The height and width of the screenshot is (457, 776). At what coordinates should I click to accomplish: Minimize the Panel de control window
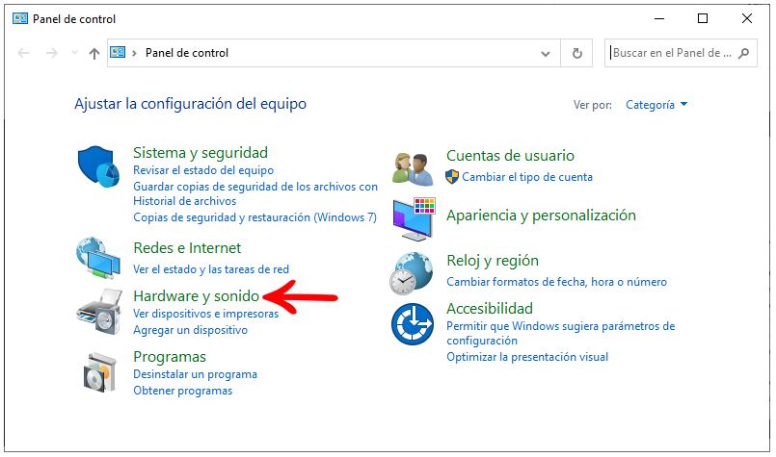(x=659, y=19)
